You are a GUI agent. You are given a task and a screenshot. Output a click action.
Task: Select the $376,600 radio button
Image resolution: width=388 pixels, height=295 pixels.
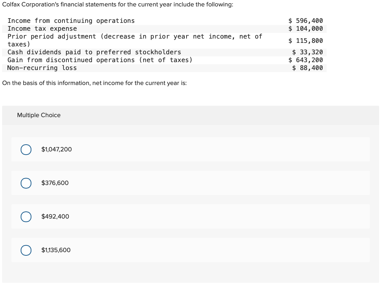[26, 183]
